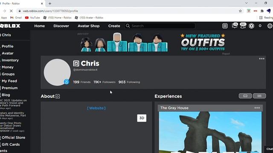Open the Apps bookmark shortcut
Image resolution: width=273 pixels, height=153 pixels.
pyautogui.click(x=4, y=17)
